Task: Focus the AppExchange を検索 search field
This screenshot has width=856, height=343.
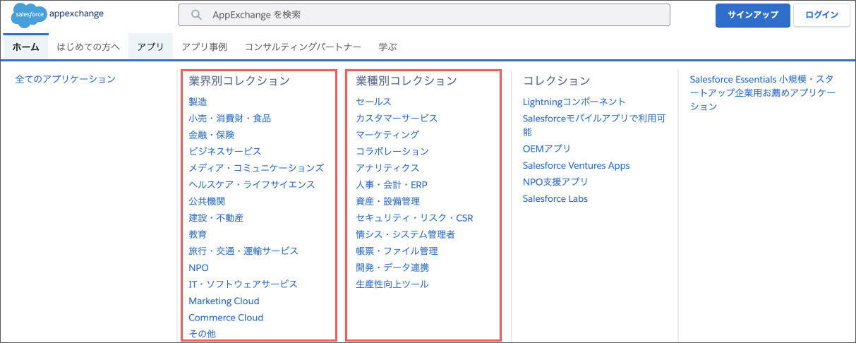Action: 424,15
